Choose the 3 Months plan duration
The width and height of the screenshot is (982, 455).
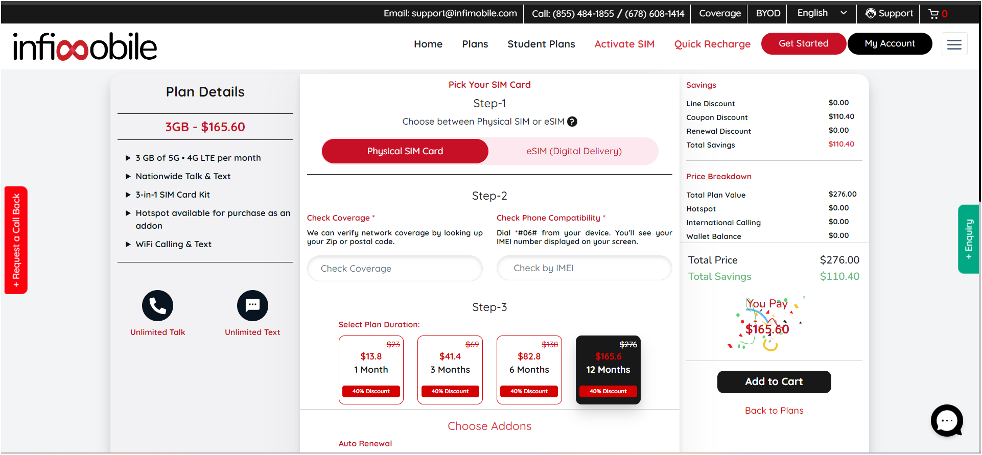pos(450,370)
